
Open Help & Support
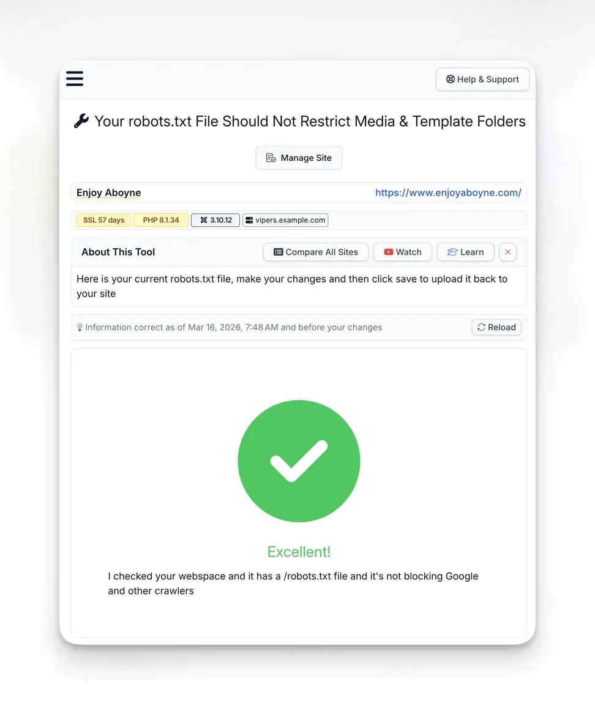pos(482,79)
